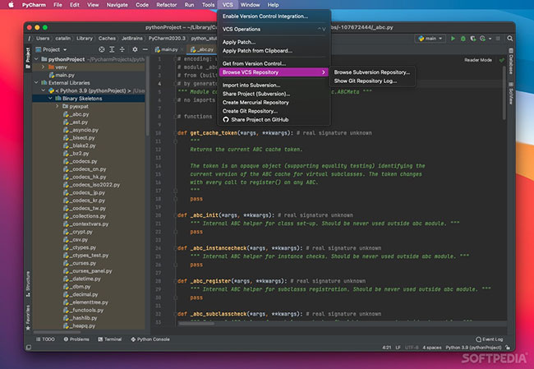Click Select Opened File target icon
Screen dimensions: 534x369
point(102,49)
